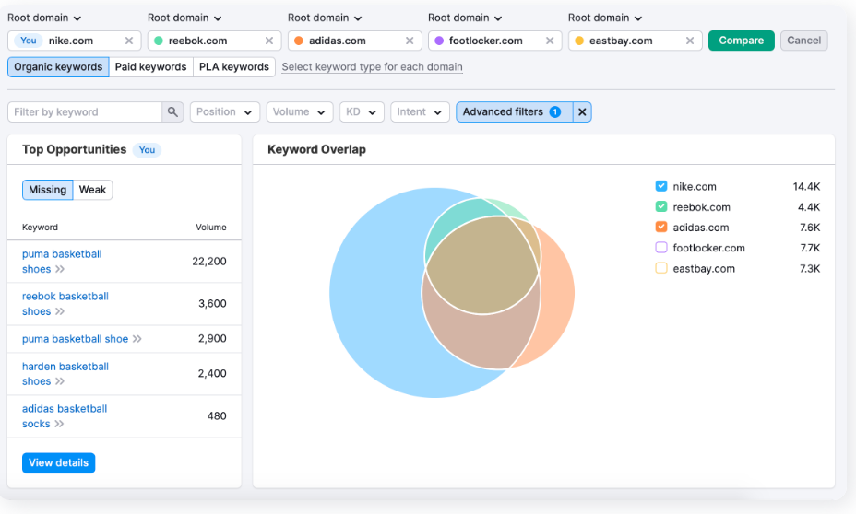Open Root domain dropdown above nike.com
Image resolution: width=856 pixels, height=514 pixels.
click(44, 18)
